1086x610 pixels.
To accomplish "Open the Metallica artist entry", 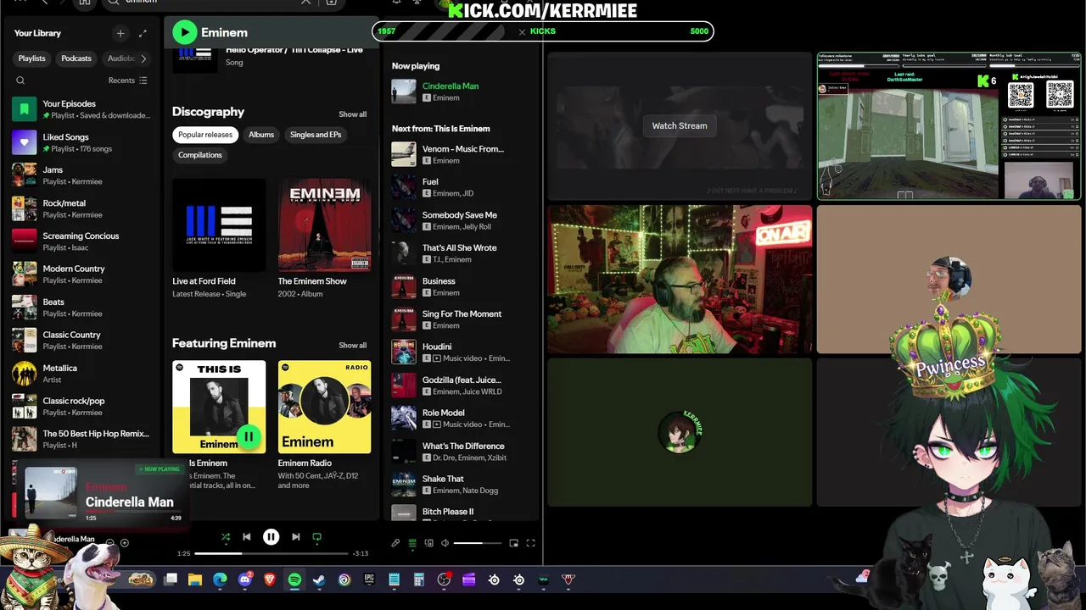I will click(x=81, y=374).
